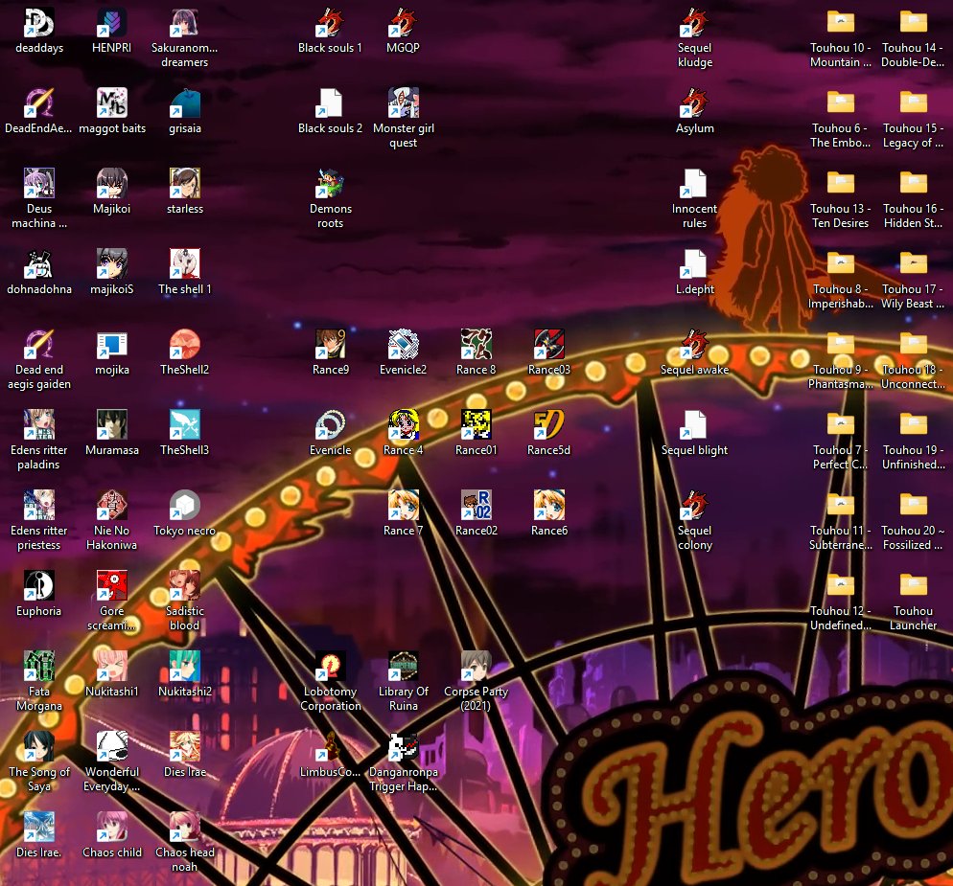Click the Rance6 icon
The image size is (953, 886).
(548, 505)
